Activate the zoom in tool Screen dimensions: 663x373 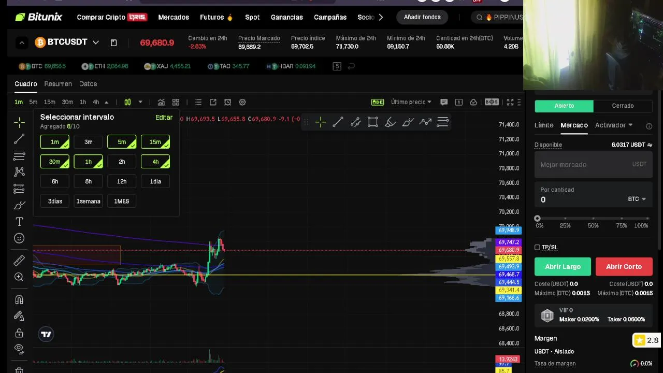tap(19, 277)
